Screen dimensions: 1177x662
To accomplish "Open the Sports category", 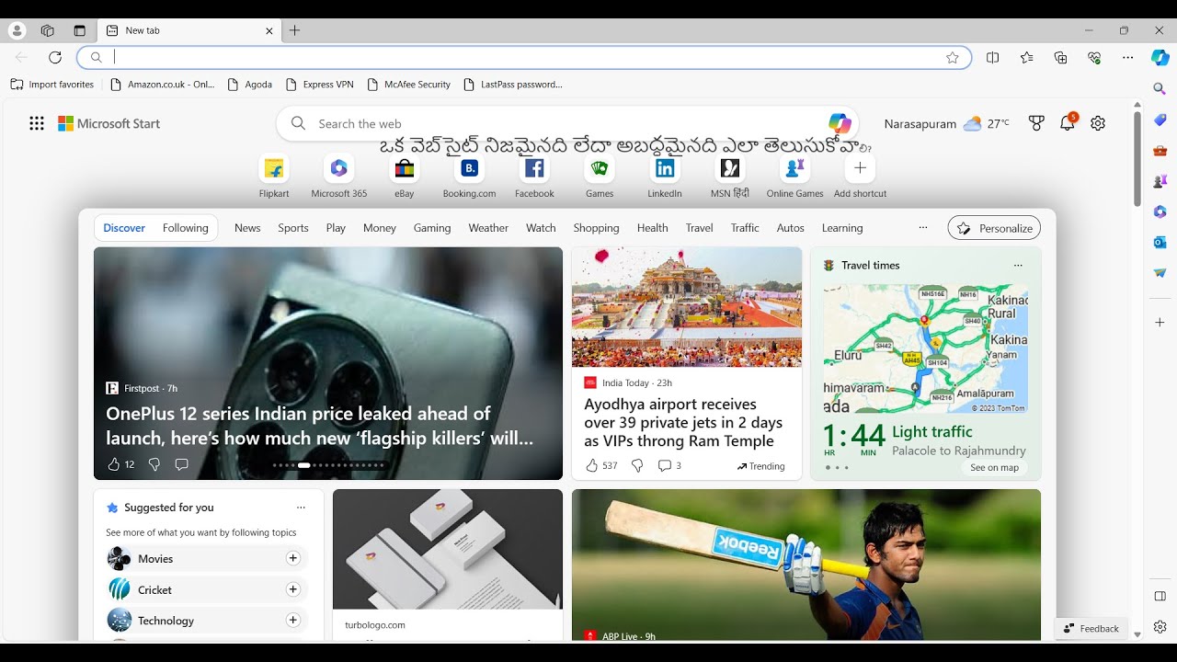I will tap(293, 228).
